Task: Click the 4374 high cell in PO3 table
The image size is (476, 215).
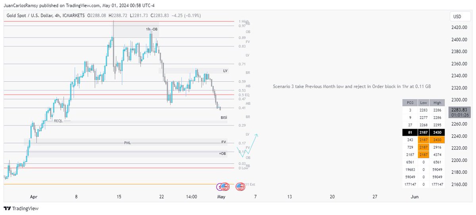Action: (x=437, y=155)
